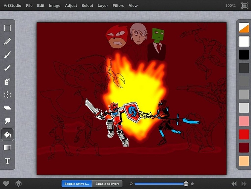Pick the dark gray color swatch
Screen dimensions: 251x189
244,68
